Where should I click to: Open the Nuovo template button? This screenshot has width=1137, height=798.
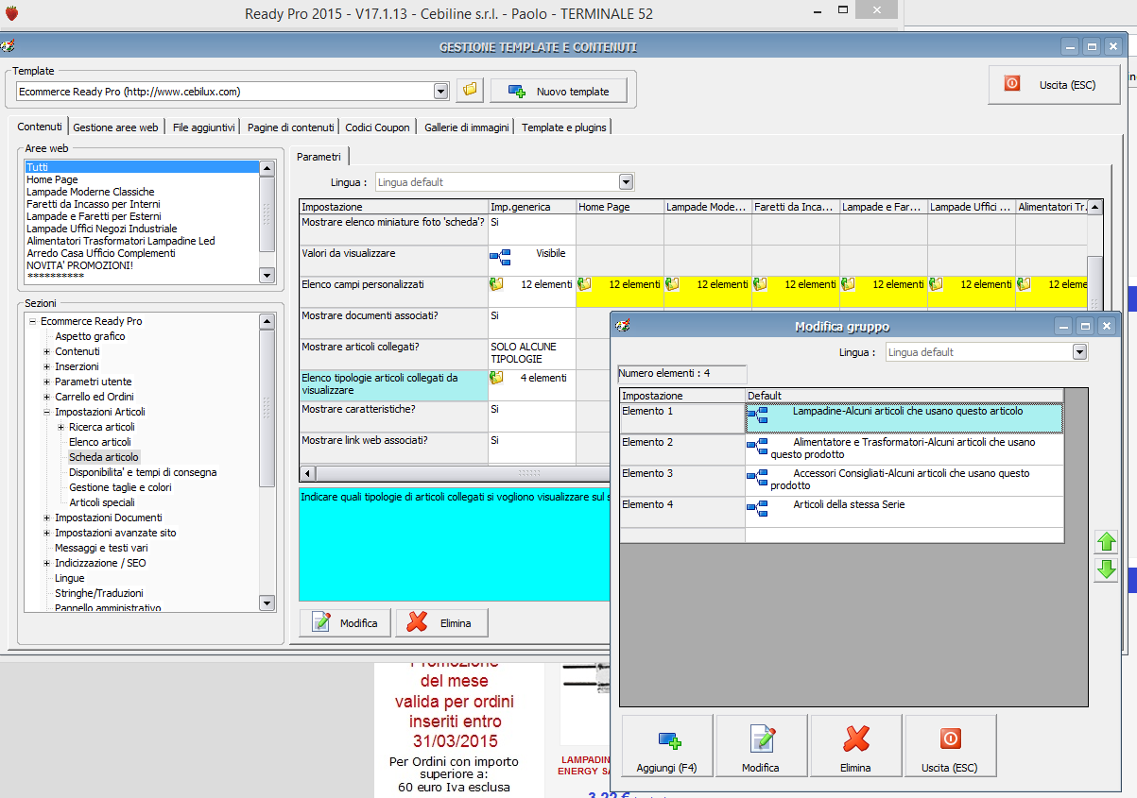coord(559,92)
